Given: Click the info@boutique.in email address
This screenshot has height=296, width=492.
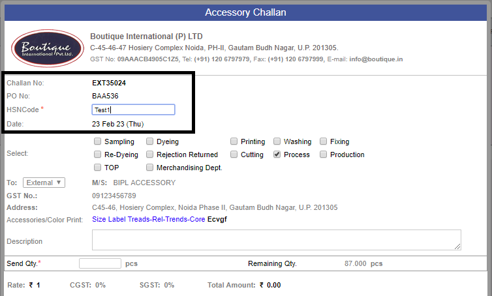Looking at the screenshot, I should (x=376, y=59).
